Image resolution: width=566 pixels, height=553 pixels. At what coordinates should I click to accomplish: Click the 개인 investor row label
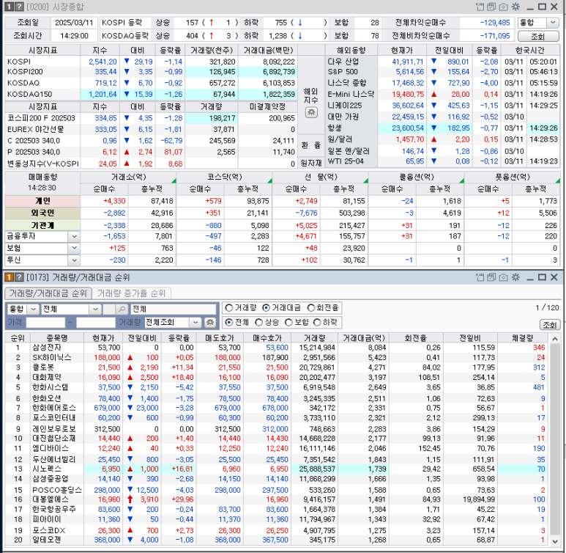click(42, 201)
